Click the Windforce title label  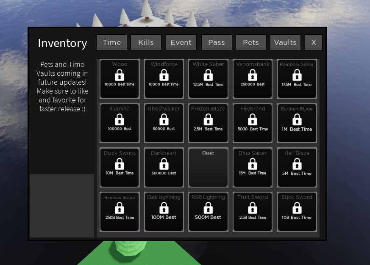point(164,64)
